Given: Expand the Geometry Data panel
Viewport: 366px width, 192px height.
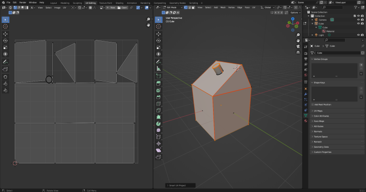Looking at the screenshot, I should (322, 147).
